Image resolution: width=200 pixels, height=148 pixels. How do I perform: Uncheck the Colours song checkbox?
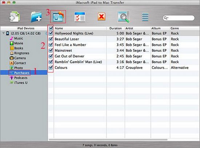tap(51, 68)
